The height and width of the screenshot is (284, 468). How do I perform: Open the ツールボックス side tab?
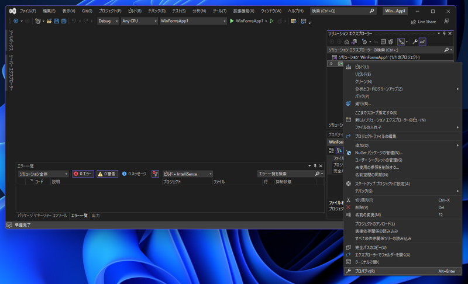click(11, 40)
